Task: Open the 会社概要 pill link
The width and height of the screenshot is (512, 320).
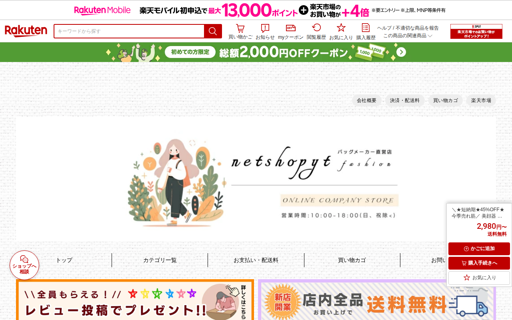Action: click(x=367, y=100)
